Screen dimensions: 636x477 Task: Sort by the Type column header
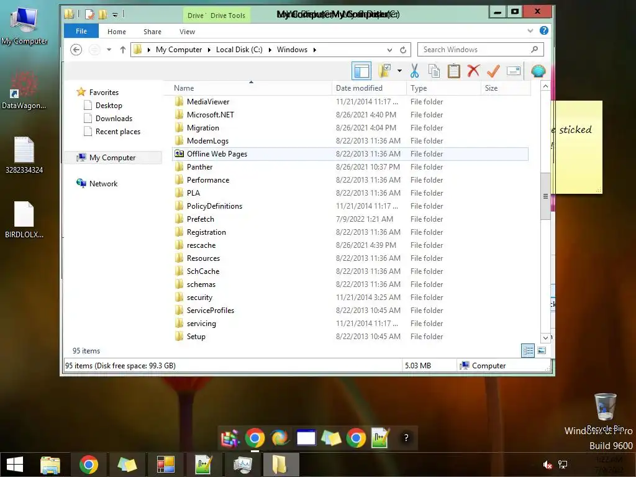[x=443, y=88]
